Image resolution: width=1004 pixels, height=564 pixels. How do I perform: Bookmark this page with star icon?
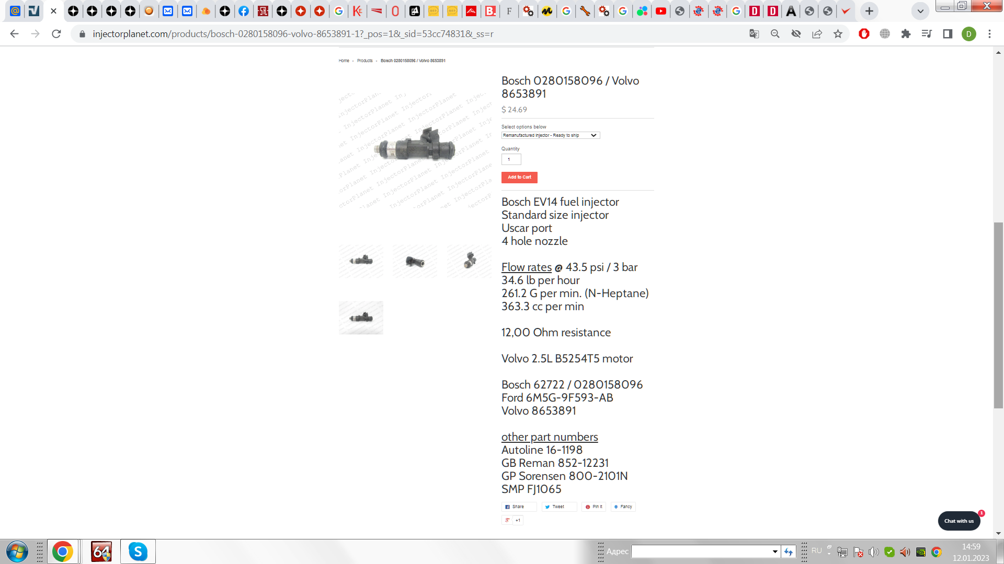[x=838, y=34]
